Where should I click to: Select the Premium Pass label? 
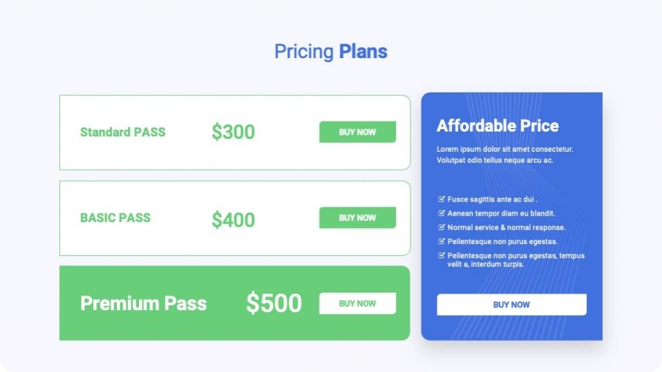point(144,304)
